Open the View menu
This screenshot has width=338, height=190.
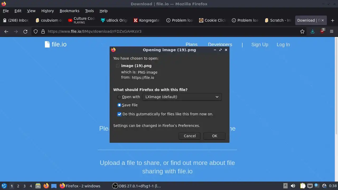pos(31,11)
